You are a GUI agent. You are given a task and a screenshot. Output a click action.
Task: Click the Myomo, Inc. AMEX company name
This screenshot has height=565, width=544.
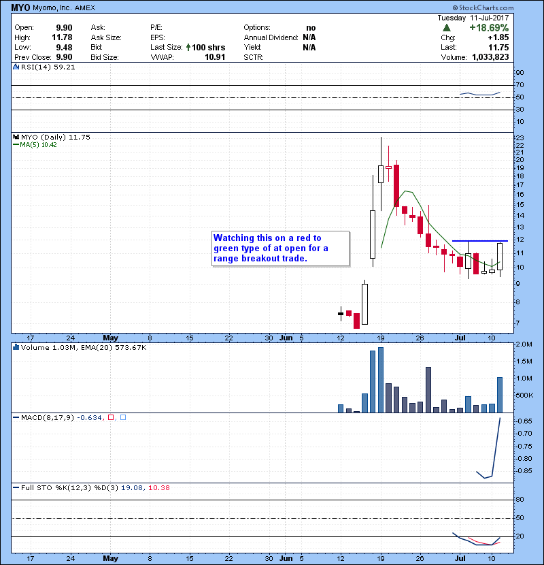(64, 8)
